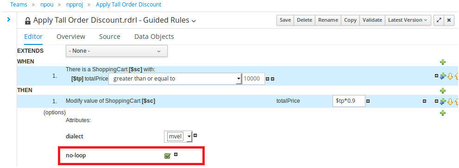Click the green plus icon beside WHEN
This screenshot has height=168, width=459.
pyautogui.click(x=443, y=62)
